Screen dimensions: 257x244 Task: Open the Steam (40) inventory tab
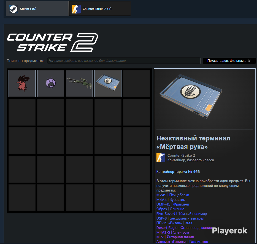coord(37,9)
